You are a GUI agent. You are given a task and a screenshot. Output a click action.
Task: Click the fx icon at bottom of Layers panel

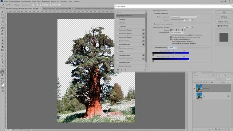[x=213, y=130]
